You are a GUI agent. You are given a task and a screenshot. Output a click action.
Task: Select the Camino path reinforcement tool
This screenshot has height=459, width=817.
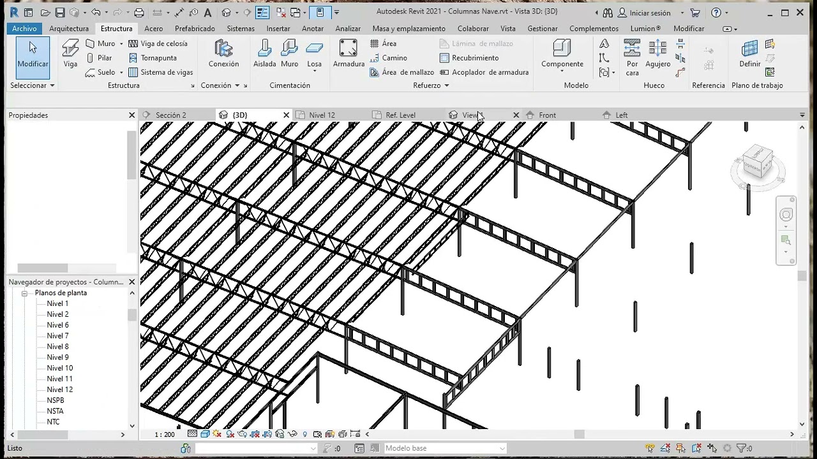pos(388,58)
